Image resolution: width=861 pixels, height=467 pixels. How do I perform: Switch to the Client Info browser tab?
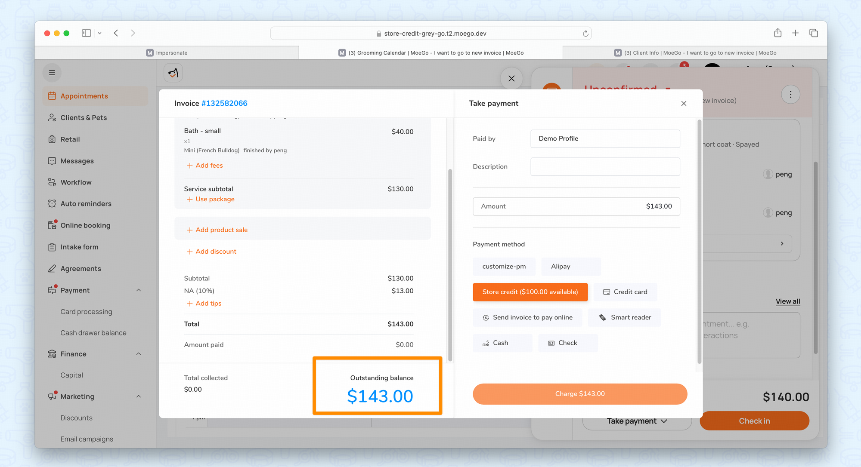[695, 53]
